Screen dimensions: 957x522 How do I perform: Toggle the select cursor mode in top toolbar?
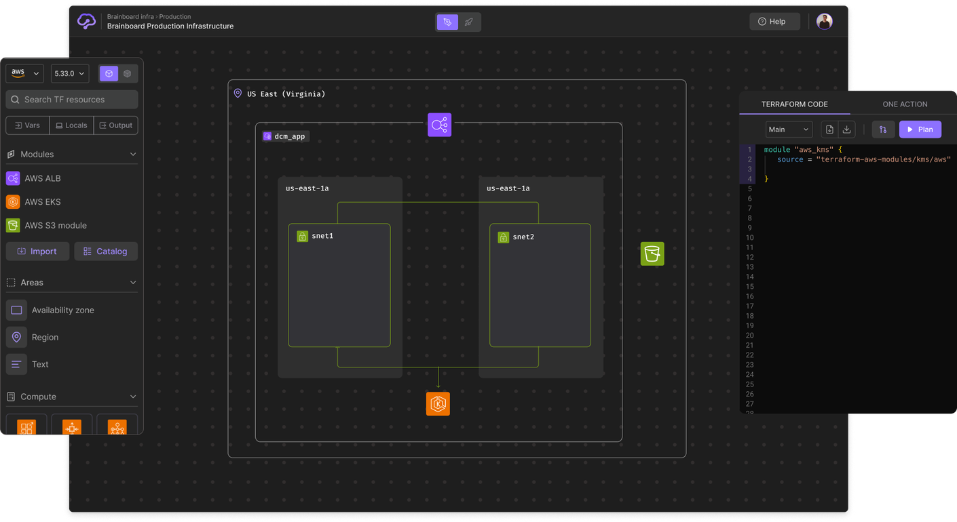pyautogui.click(x=447, y=22)
